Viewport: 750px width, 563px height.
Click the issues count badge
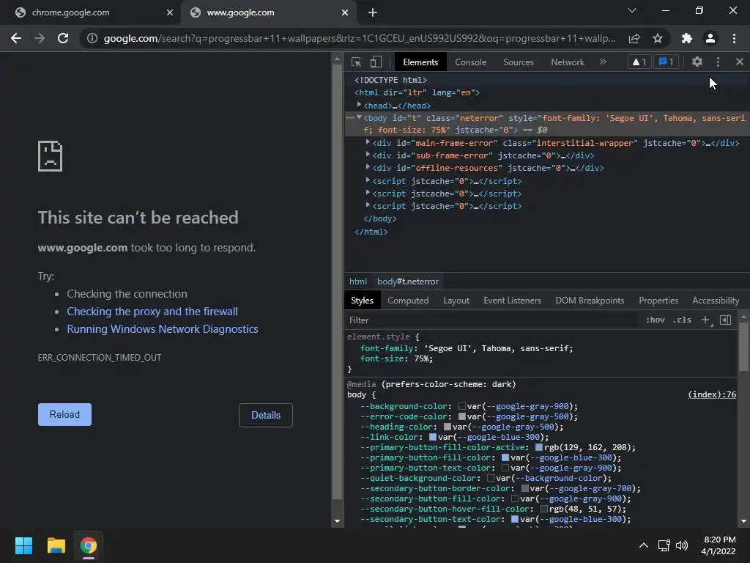click(x=666, y=62)
